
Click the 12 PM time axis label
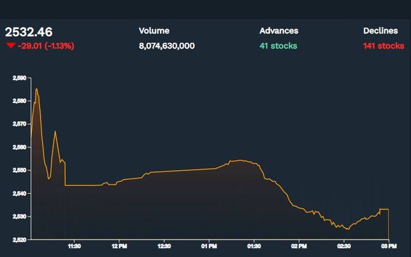[119, 246]
